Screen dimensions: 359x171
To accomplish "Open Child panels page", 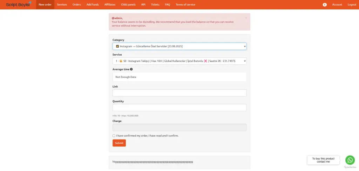I will point(128,5).
